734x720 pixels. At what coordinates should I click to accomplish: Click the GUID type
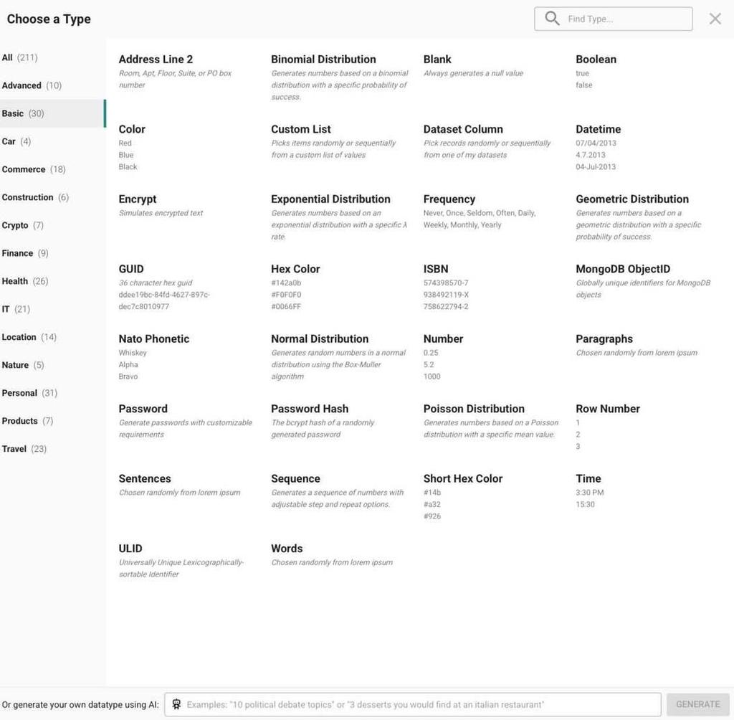coord(131,269)
